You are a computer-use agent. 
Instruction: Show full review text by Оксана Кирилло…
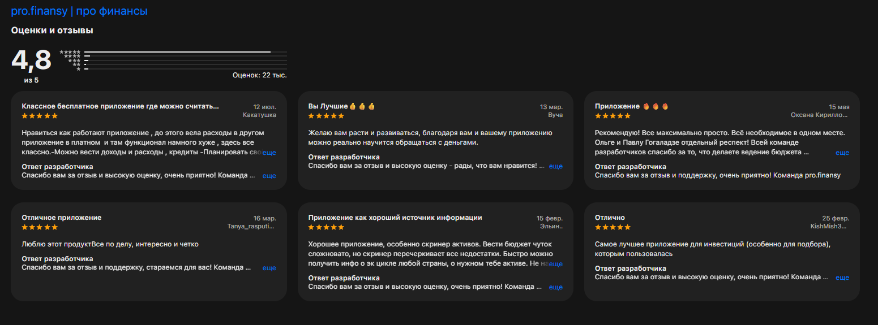click(x=842, y=153)
